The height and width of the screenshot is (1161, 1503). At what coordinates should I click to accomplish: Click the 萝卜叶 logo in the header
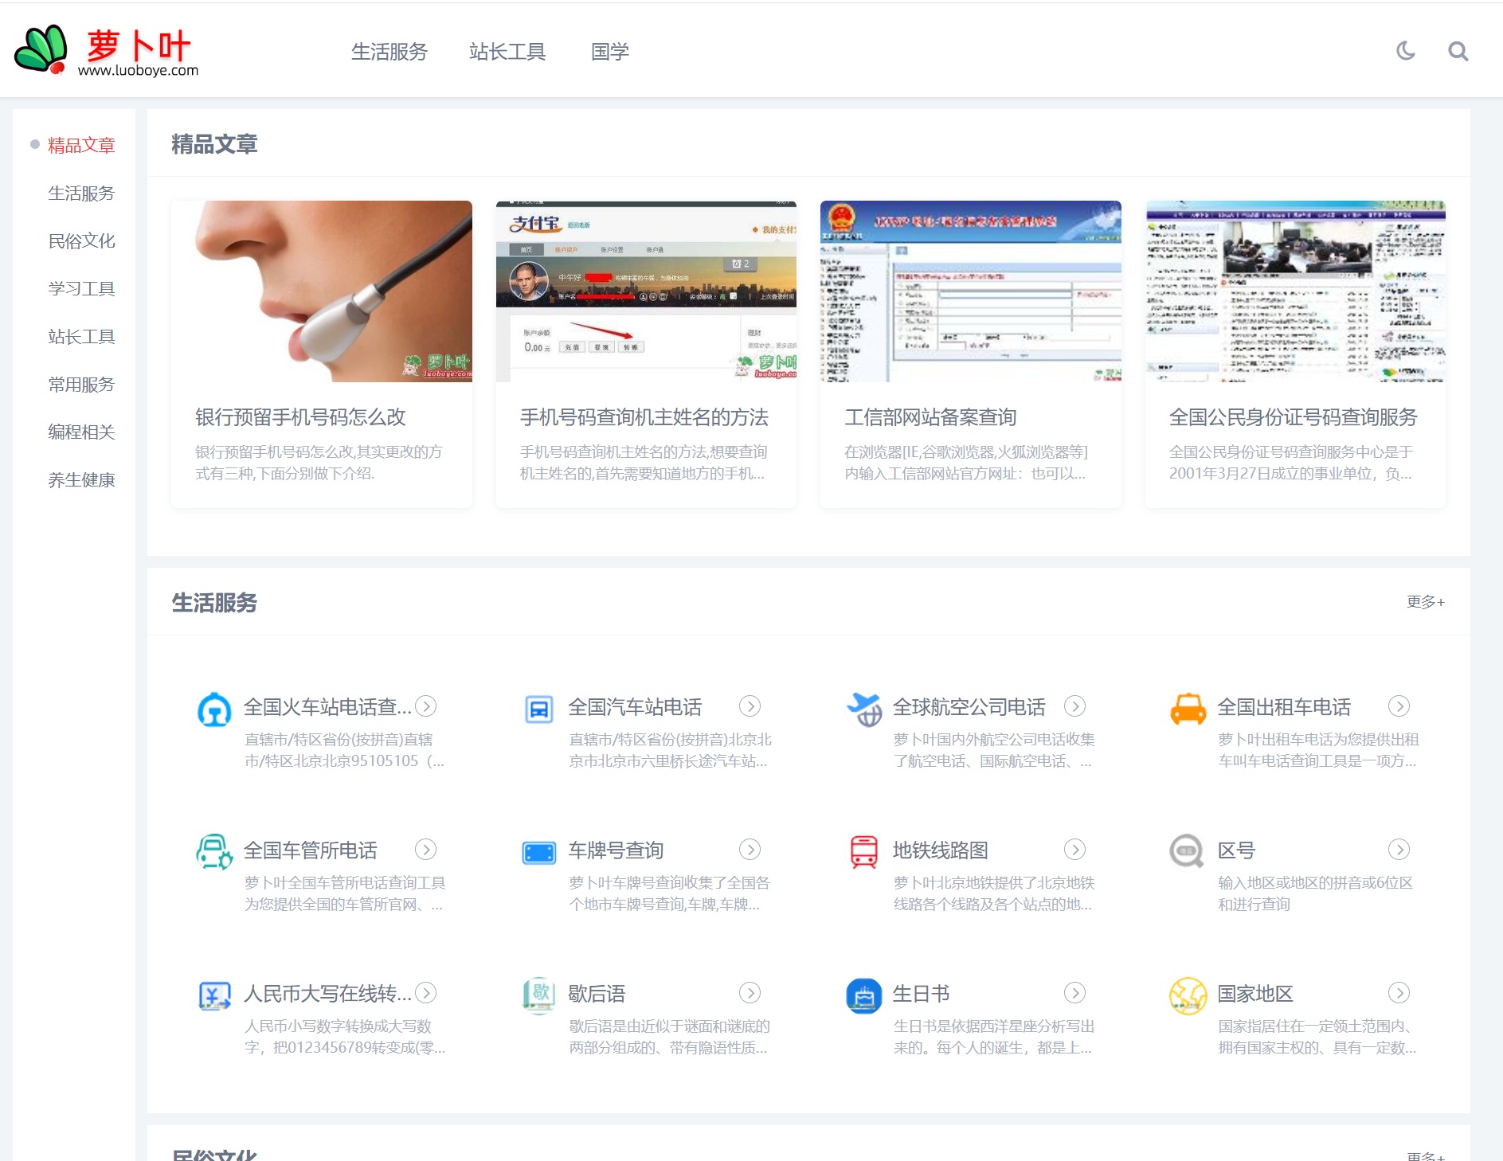[x=107, y=51]
